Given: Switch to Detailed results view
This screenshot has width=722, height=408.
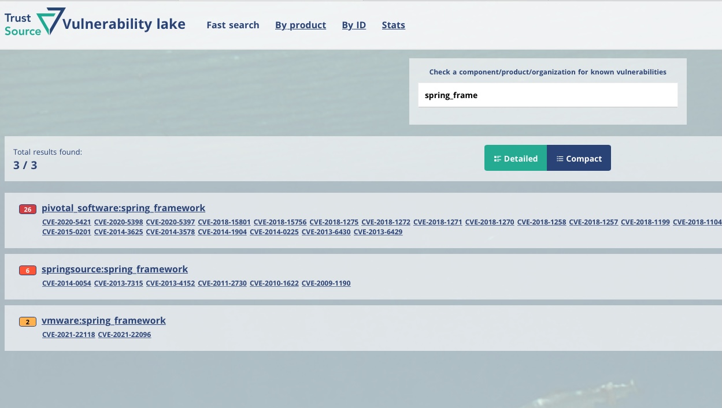Looking at the screenshot, I should (516, 158).
